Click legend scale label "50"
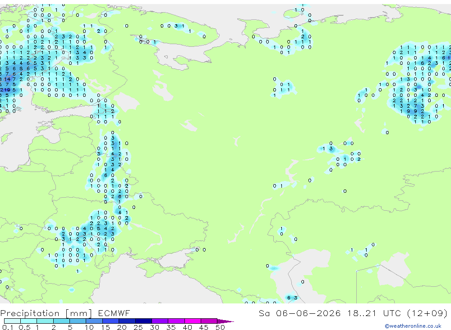 pyautogui.click(x=220, y=327)
